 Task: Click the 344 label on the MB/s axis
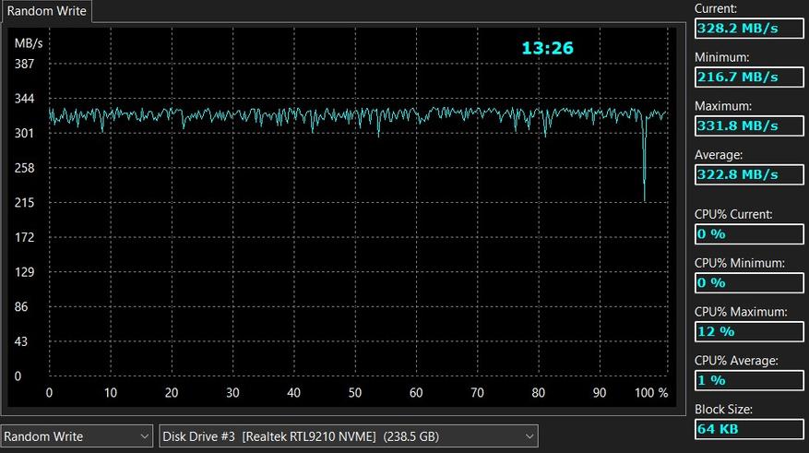(x=24, y=99)
